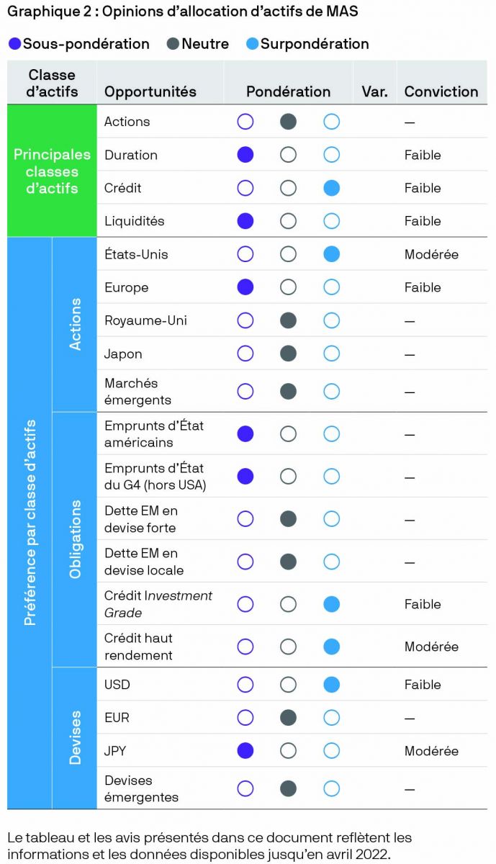
Task: Click the Principales classes d'actifs cell
Action: (x=52, y=171)
